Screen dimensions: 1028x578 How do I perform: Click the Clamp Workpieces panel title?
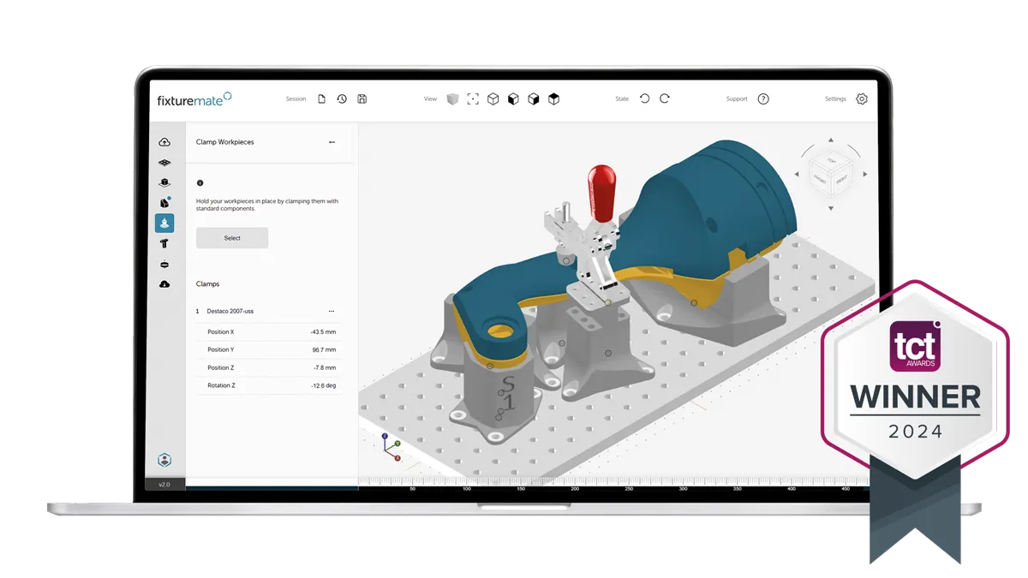point(225,142)
